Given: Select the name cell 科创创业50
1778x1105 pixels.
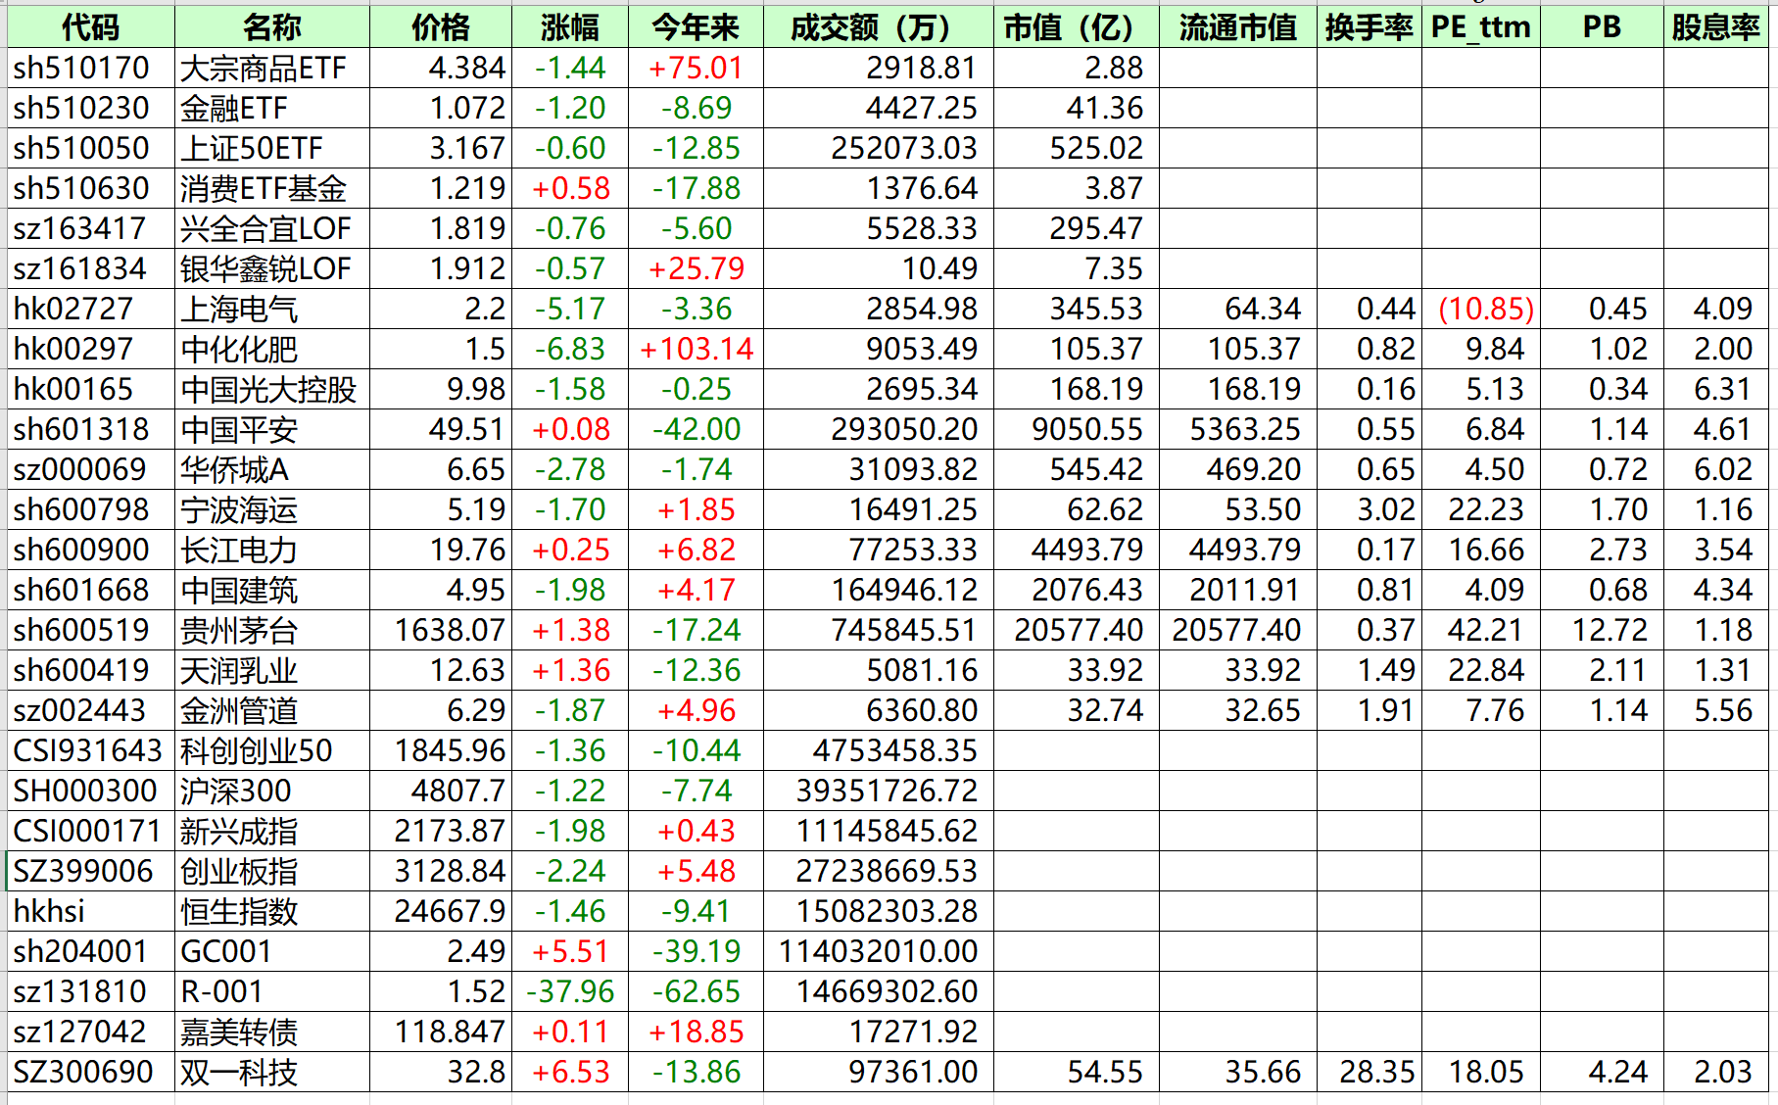Looking at the screenshot, I should [272, 750].
